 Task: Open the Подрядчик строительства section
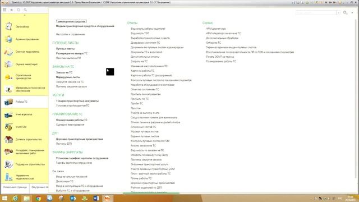click(24, 164)
